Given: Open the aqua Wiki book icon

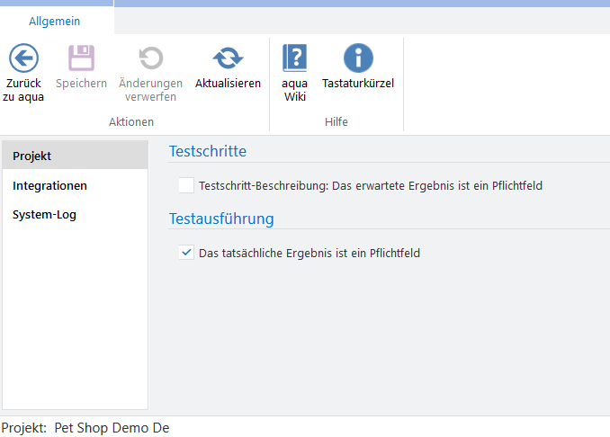Looking at the screenshot, I should point(294,59).
